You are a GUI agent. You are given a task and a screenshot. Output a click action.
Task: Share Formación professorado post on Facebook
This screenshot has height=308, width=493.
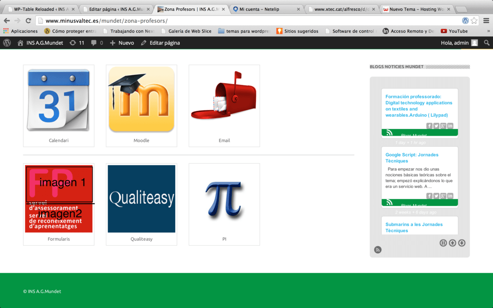(x=429, y=126)
